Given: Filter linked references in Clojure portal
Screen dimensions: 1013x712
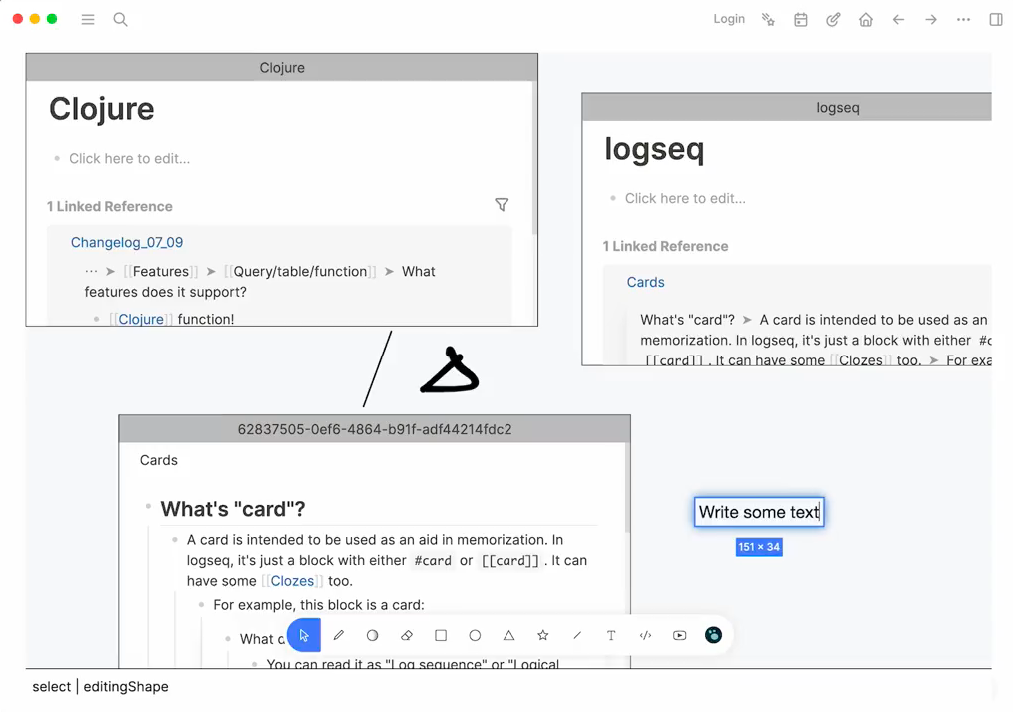Looking at the screenshot, I should tap(502, 205).
